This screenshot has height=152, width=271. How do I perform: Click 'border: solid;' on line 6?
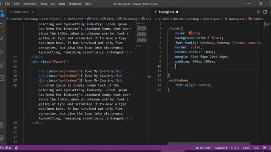click(188, 47)
